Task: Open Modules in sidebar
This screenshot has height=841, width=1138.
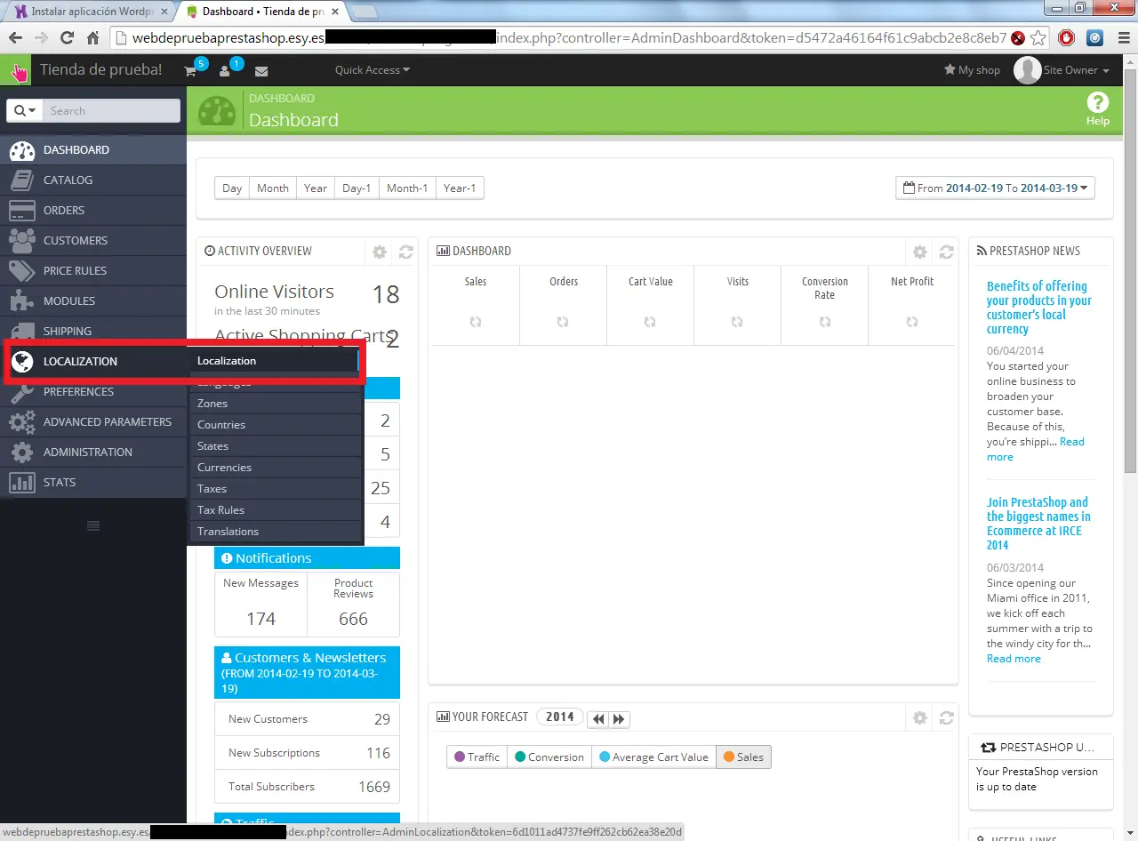Action: tap(93, 300)
